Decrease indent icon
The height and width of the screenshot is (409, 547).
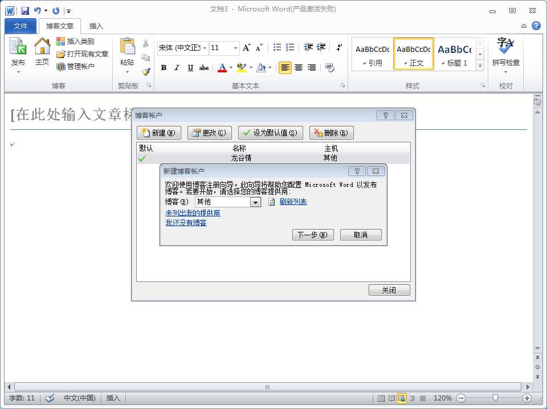tap(308, 47)
